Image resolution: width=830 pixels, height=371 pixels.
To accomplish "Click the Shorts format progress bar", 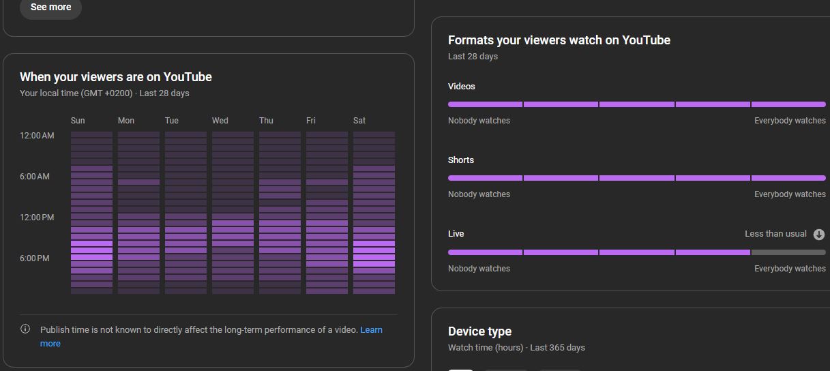I will pos(637,178).
